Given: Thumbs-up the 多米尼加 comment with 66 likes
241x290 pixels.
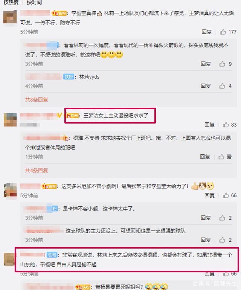Looking at the screenshot, I should point(226,195).
